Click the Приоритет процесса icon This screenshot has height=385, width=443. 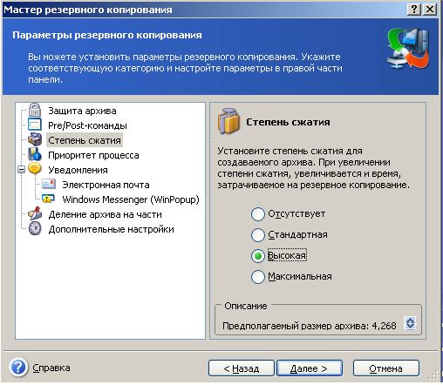click(x=35, y=154)
